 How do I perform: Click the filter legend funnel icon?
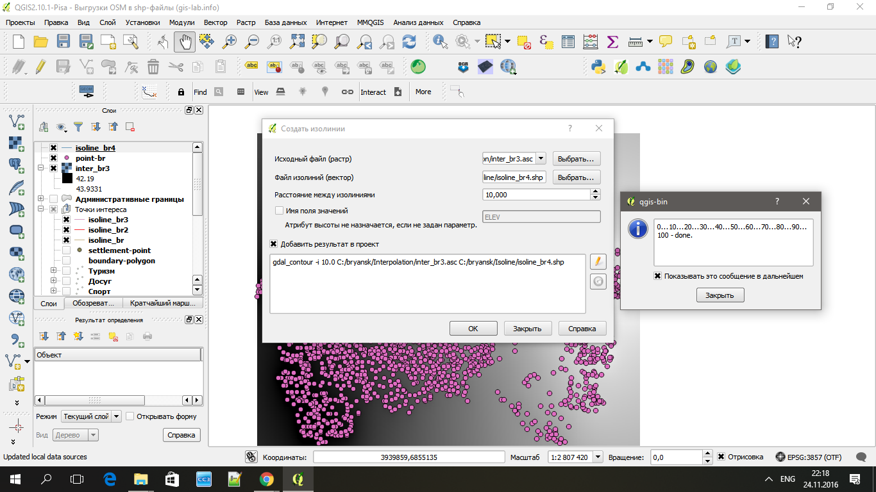coord(78,127)
